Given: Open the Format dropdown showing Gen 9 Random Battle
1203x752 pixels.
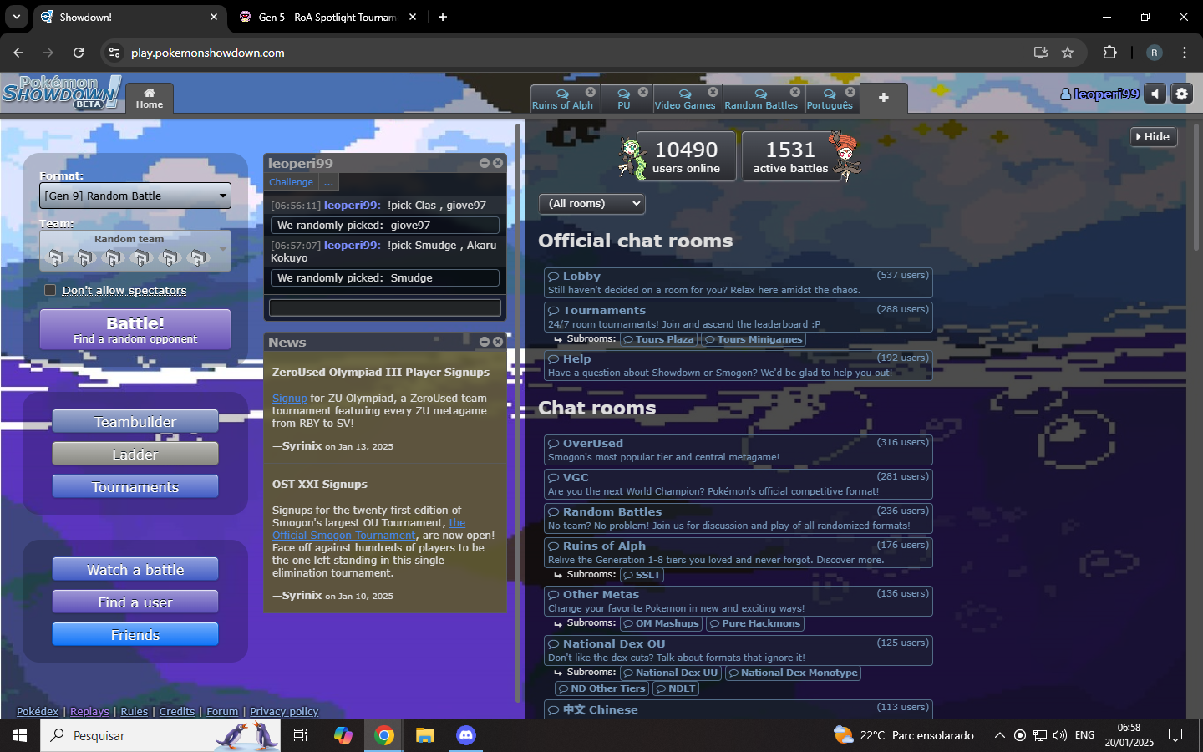Looking at the screenshot, I should coord(135,196).
